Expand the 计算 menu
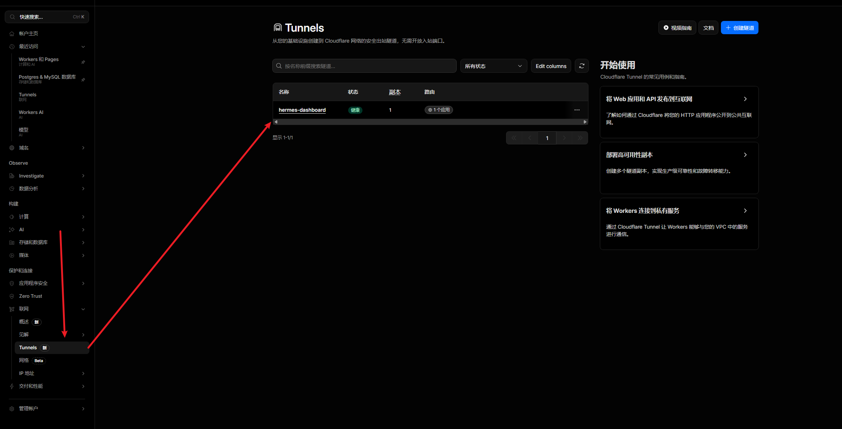Image resolution: width=842 pixels, height=429 pixels. [83, 217]
